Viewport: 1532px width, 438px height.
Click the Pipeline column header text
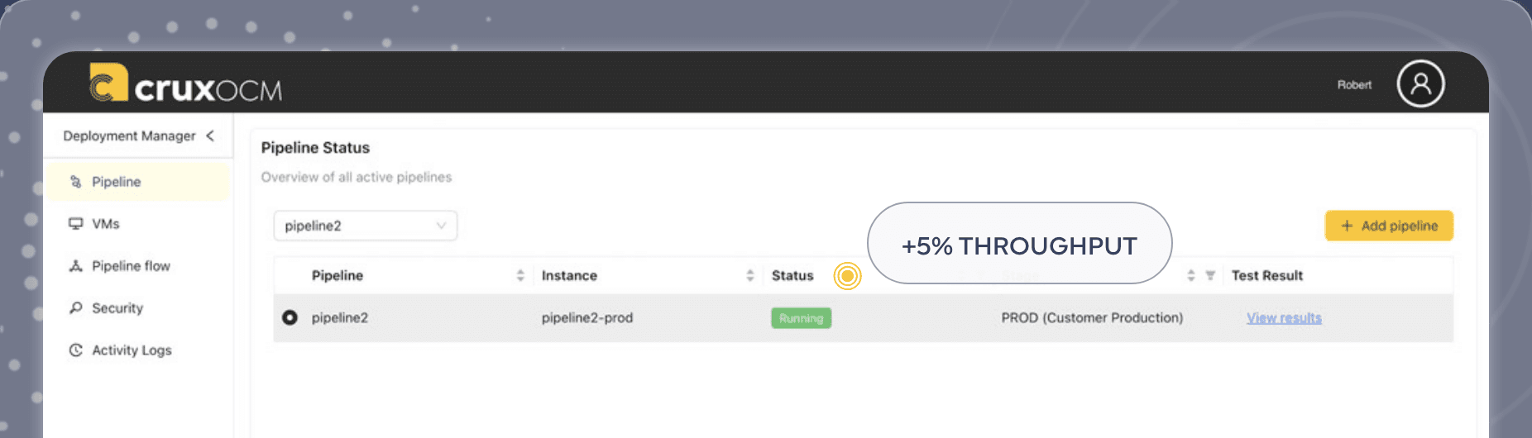[x=338, y=276]
